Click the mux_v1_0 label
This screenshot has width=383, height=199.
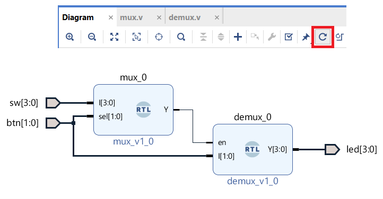(133, 141)
